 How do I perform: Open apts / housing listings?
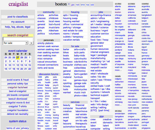point(70,15)
